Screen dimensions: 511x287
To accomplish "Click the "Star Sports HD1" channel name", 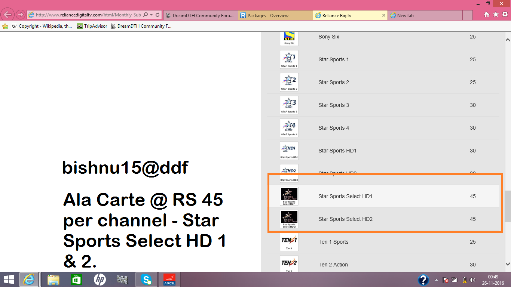I will [337, 151].
